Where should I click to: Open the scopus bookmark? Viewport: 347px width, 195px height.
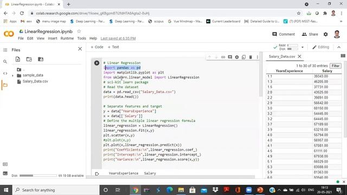click(156, 21)
